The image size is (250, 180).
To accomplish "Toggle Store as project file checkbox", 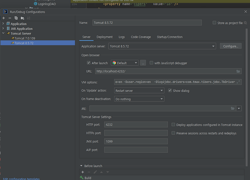I will [214, 23].
